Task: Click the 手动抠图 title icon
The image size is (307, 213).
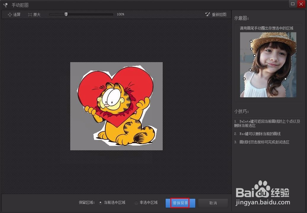Action: pyautogui.click(x=6, y=5)
